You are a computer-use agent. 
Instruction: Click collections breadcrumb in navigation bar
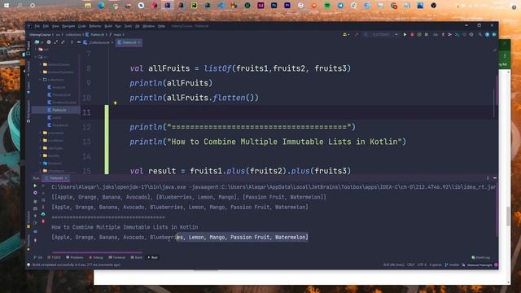73,34
